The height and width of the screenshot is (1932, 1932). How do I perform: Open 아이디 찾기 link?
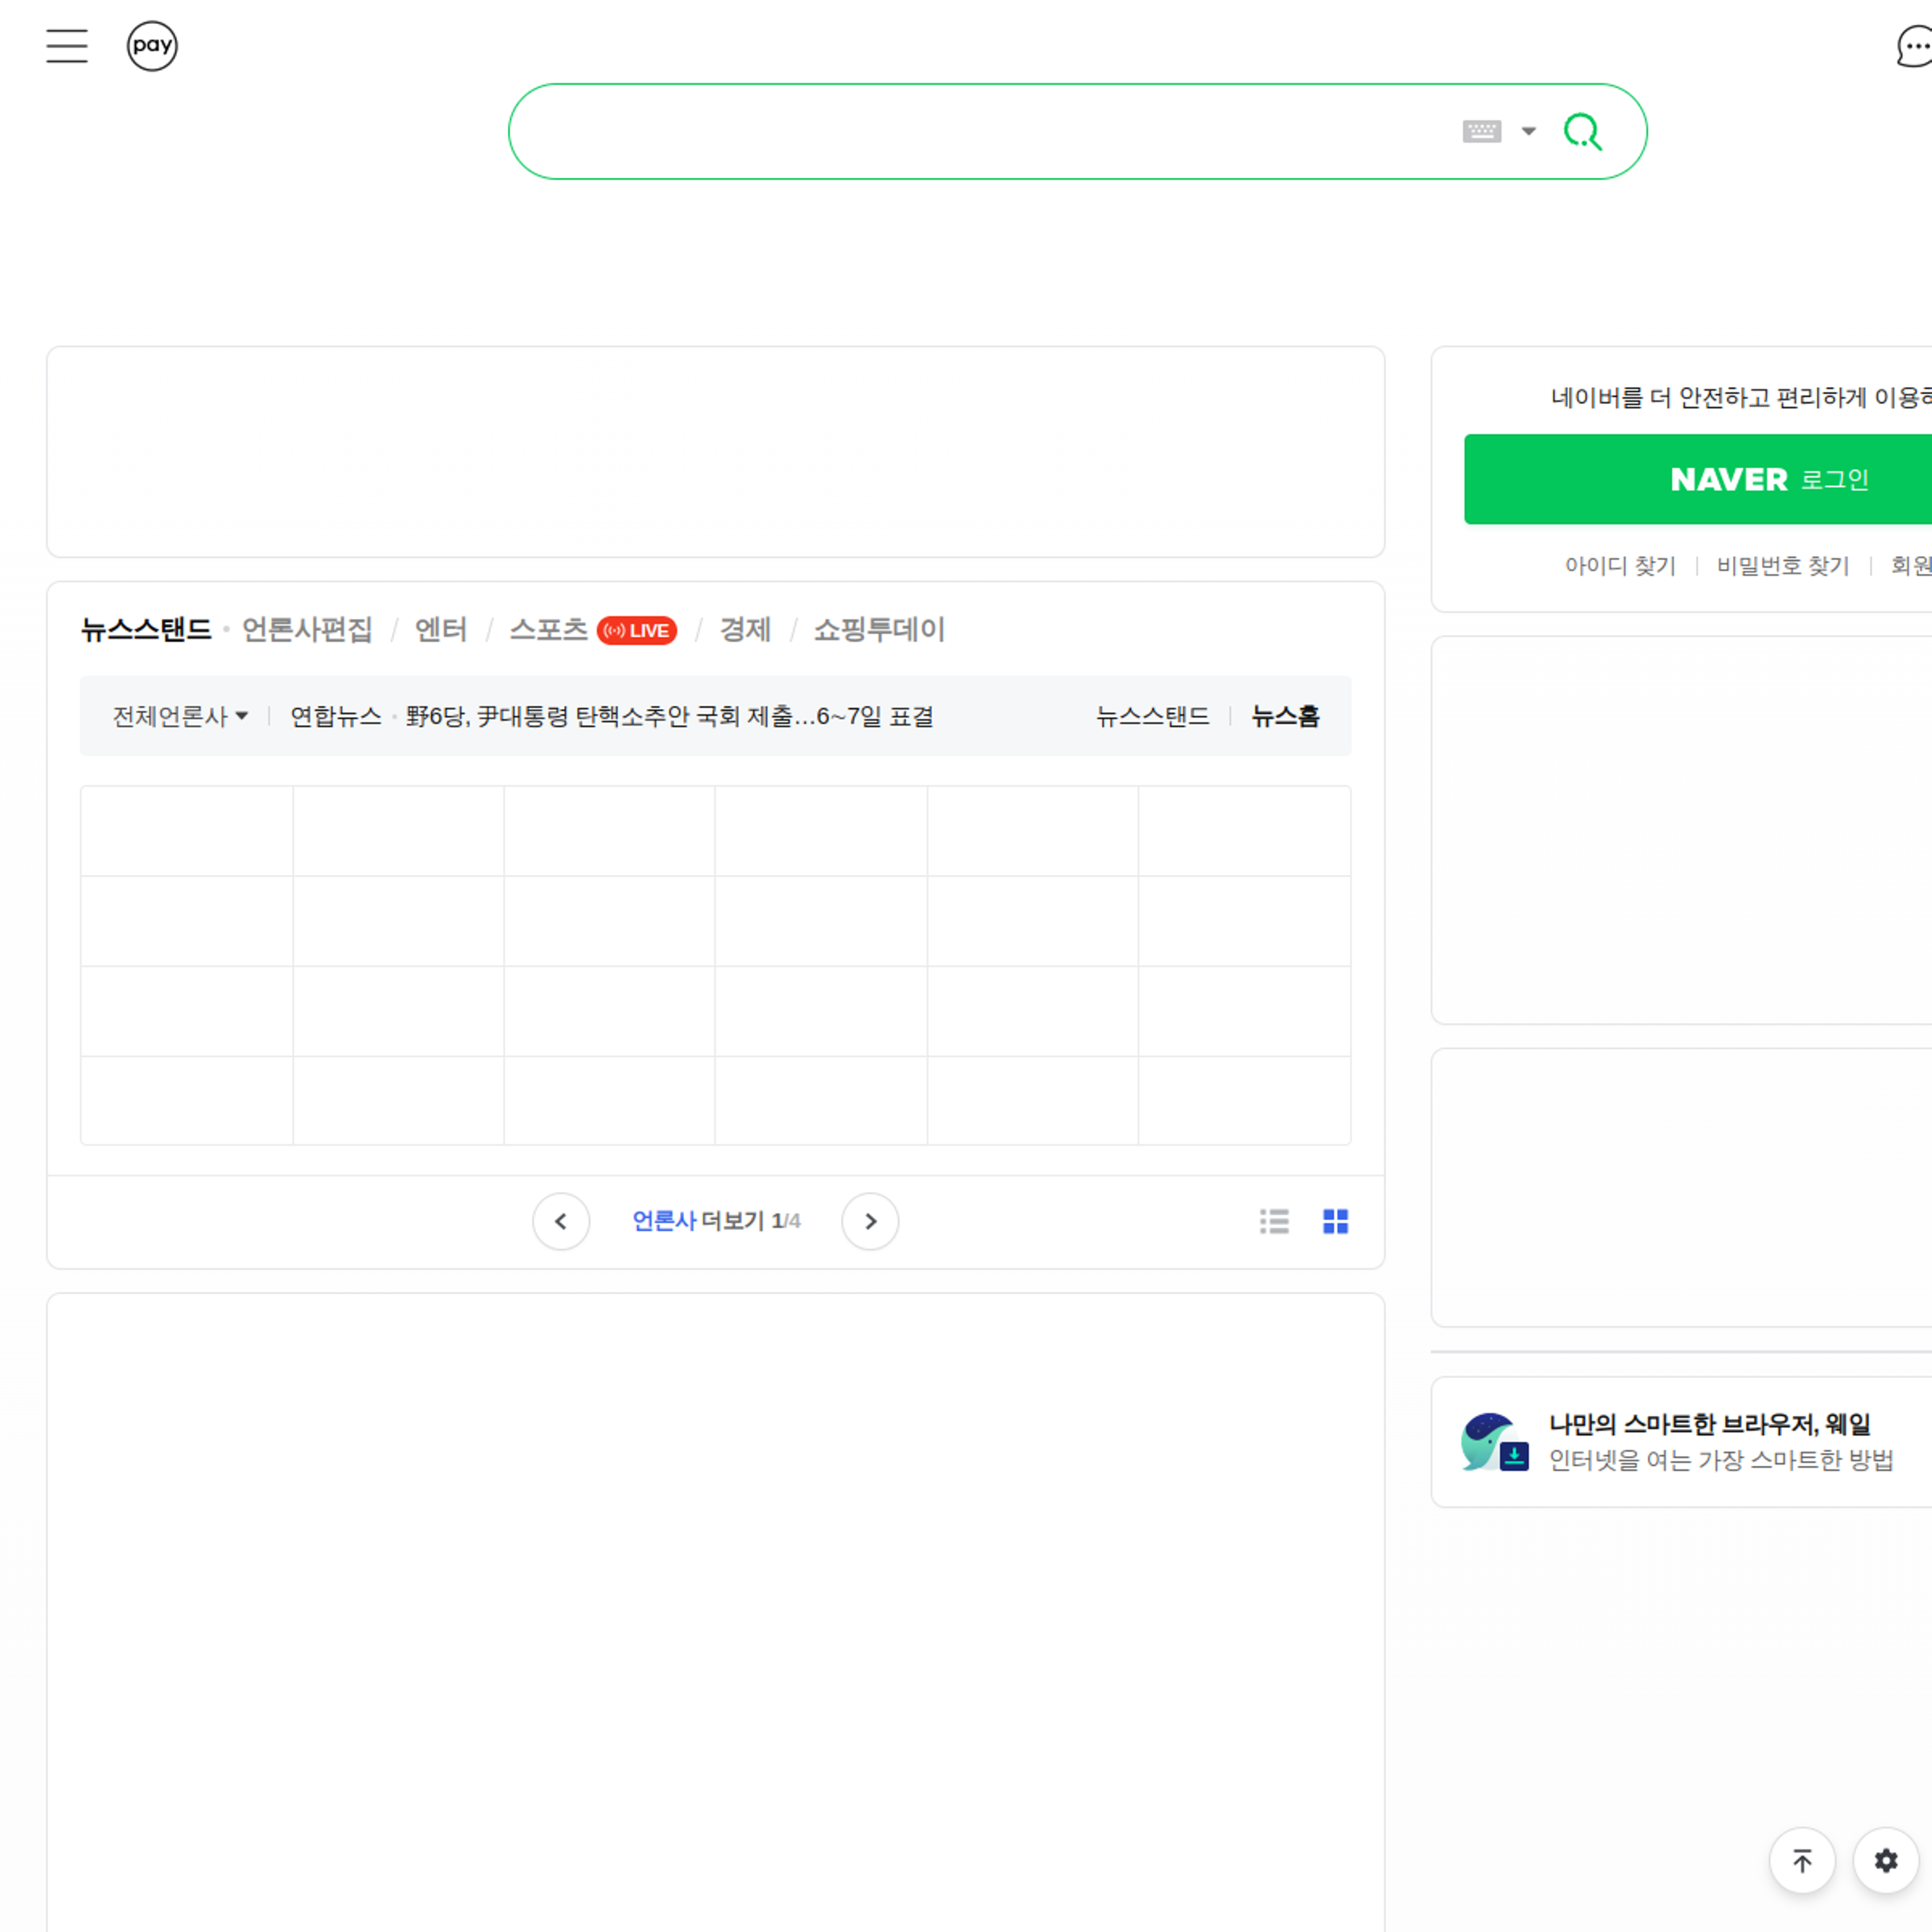point(1620,566)
